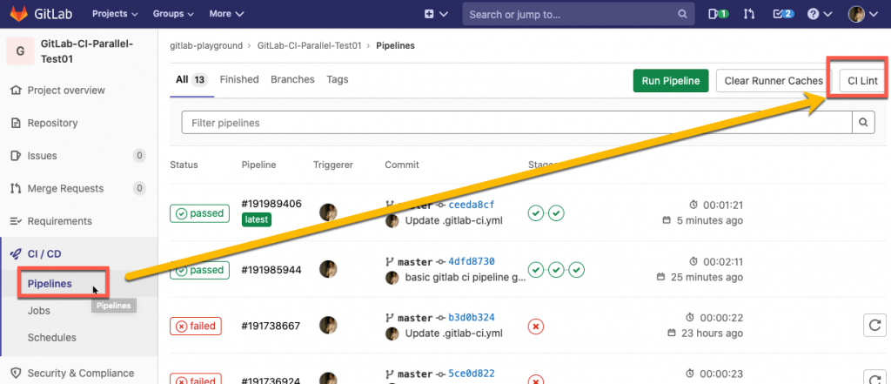Click the filter search magnifier button
891x384 pixels.
tap(864, 122)
